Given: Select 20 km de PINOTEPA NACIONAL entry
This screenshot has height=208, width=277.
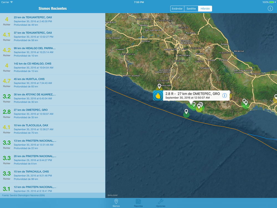Looking at the screenshot, I should (53, 160).
